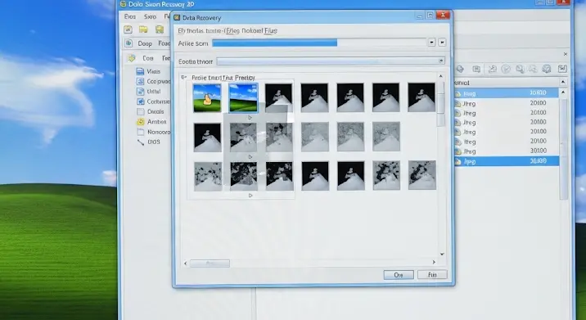The height and width of the screenshot is (320, 586).
Task: Open the Eios menu
Action: coord(129,16)
